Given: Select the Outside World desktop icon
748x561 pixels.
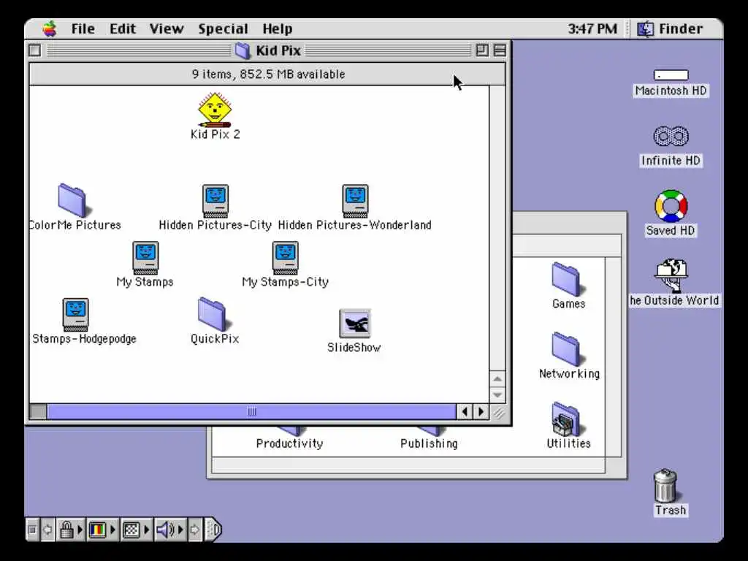Looking at the screenshot, I should [x=671, y=275].
